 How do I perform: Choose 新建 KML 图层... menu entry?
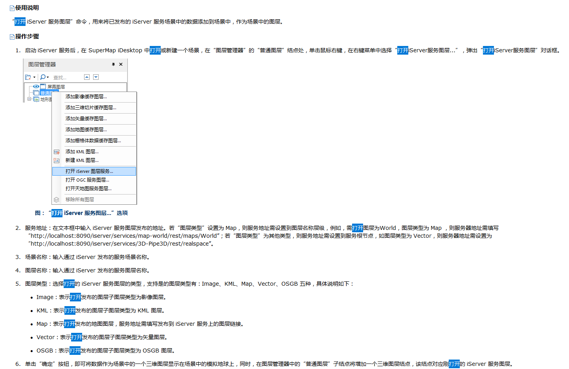94,160
